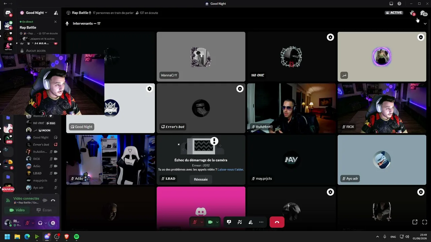Open input device arrow in user panel
Screen dimensions: 431x242
coord(33,223)
